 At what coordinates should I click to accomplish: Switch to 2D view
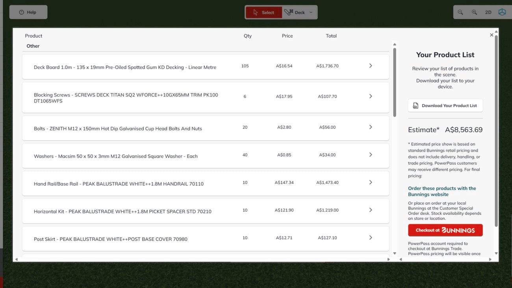[x=488, y=12]
